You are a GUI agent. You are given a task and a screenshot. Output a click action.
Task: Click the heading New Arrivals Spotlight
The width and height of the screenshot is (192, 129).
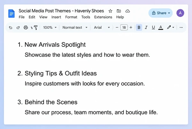(55, 45)
